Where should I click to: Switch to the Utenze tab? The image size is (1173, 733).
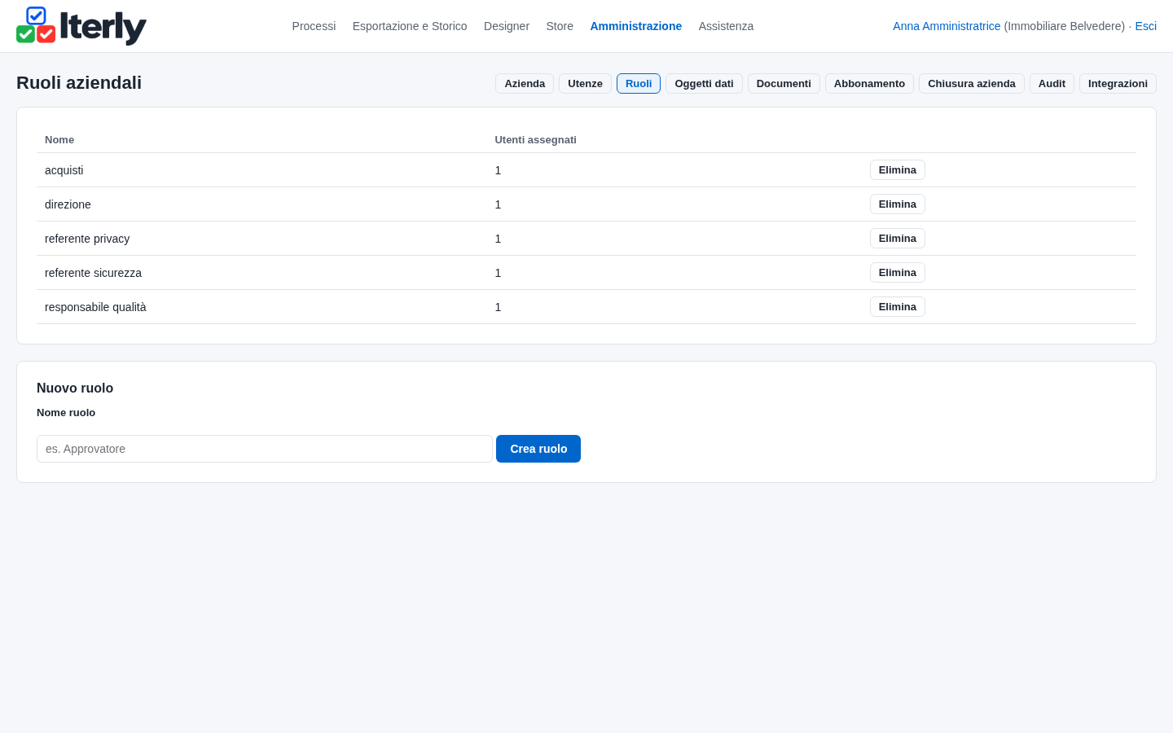coord(585,84)
